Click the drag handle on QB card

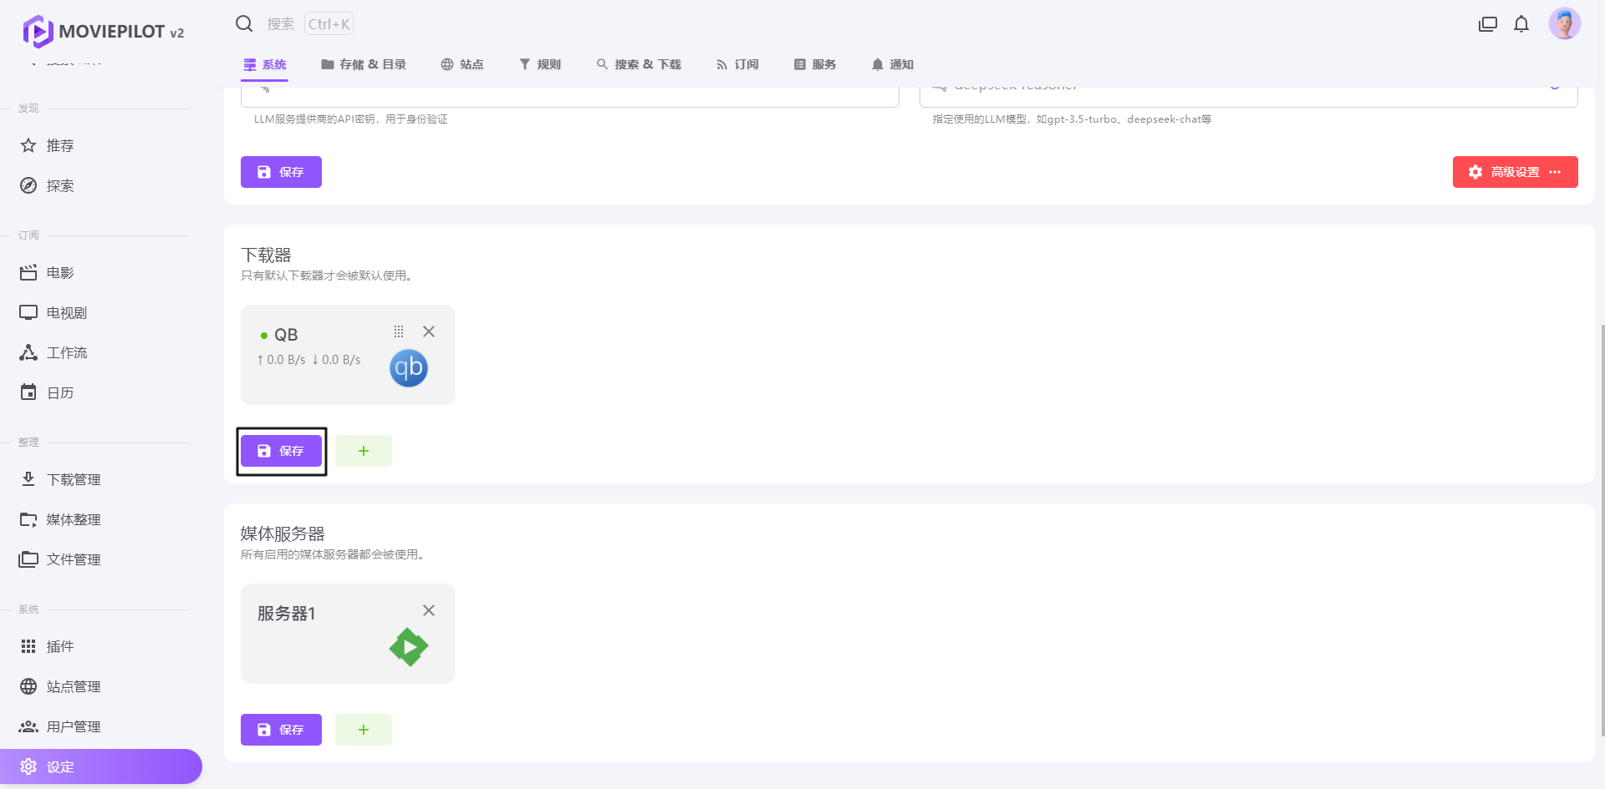click(399, 331)
